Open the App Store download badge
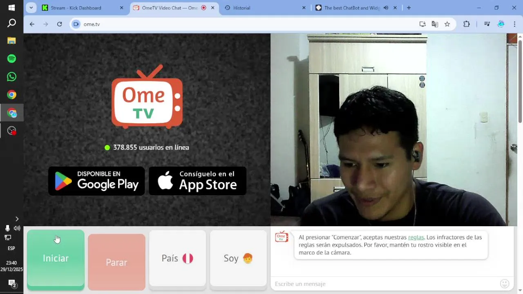Screen dimensions: 523x294 [x=197, y=181]
